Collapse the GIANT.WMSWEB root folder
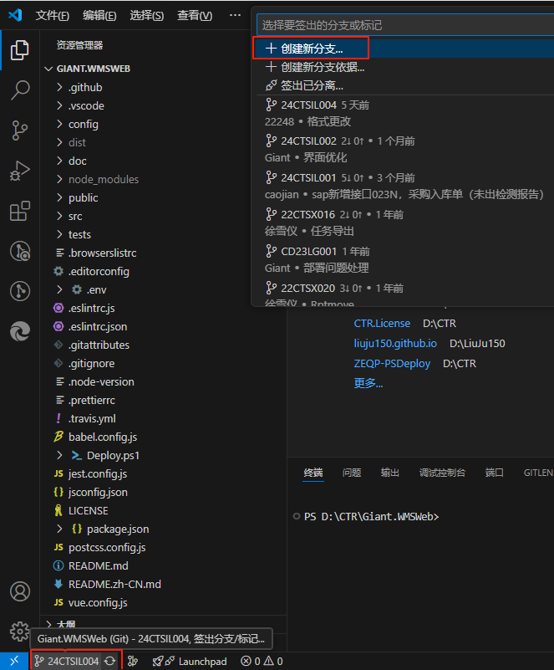This screenshot has height=670, width=554. [93, 69]
